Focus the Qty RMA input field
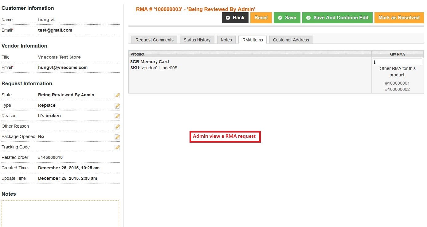427x227 pixels. coord(397,62)
